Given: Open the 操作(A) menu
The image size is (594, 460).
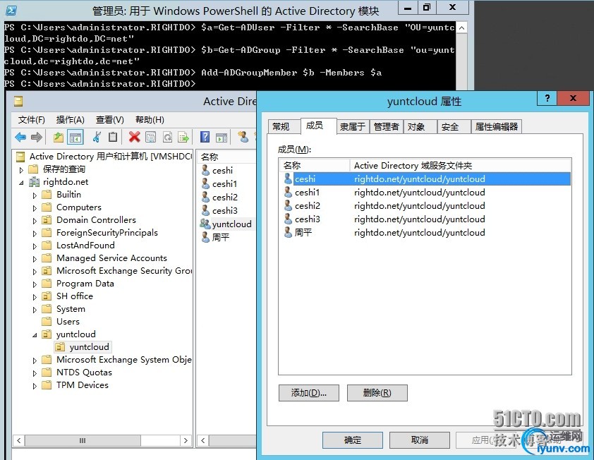Looking at the screenshot, I should coord(70,120).
